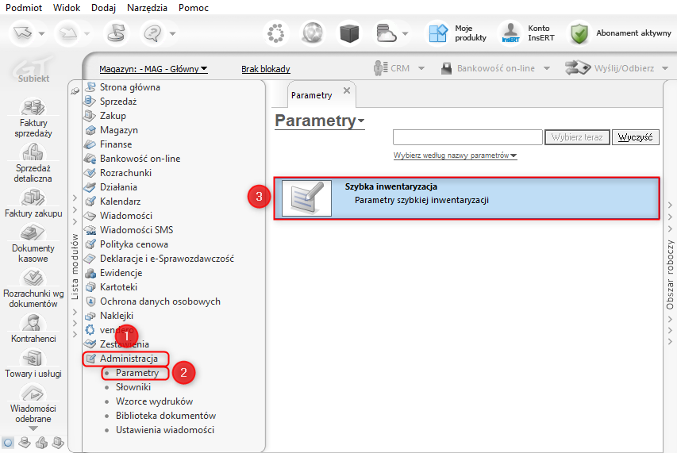Open Dokumenty kasowe shortcut icon
677x453 pixels.
point(33,233)
